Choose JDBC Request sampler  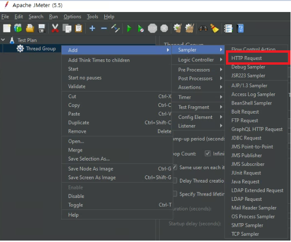click(257, 138)
